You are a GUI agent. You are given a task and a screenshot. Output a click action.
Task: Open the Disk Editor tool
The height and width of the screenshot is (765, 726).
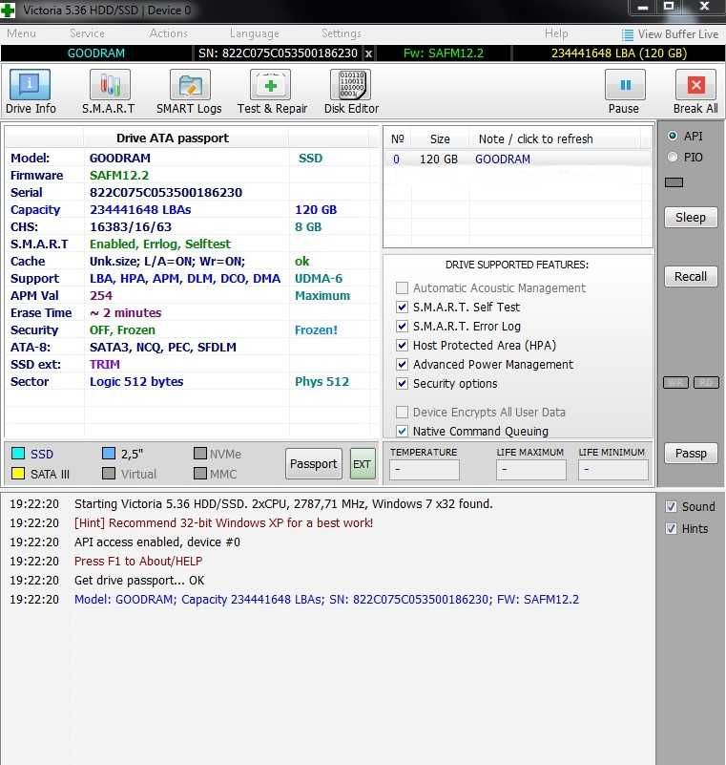[x=351, y=85]
